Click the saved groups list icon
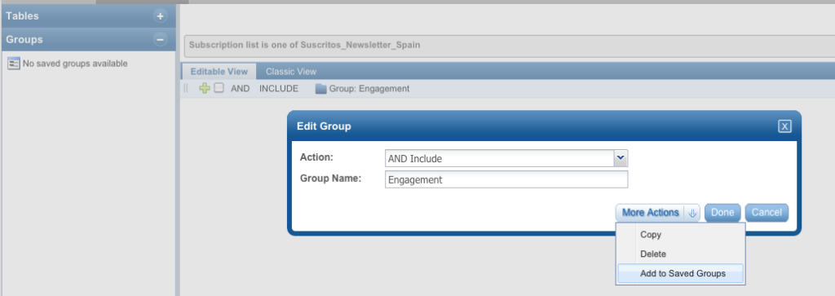Image resolution: width=835 pixels, height=296 pixels. point(14,64)
